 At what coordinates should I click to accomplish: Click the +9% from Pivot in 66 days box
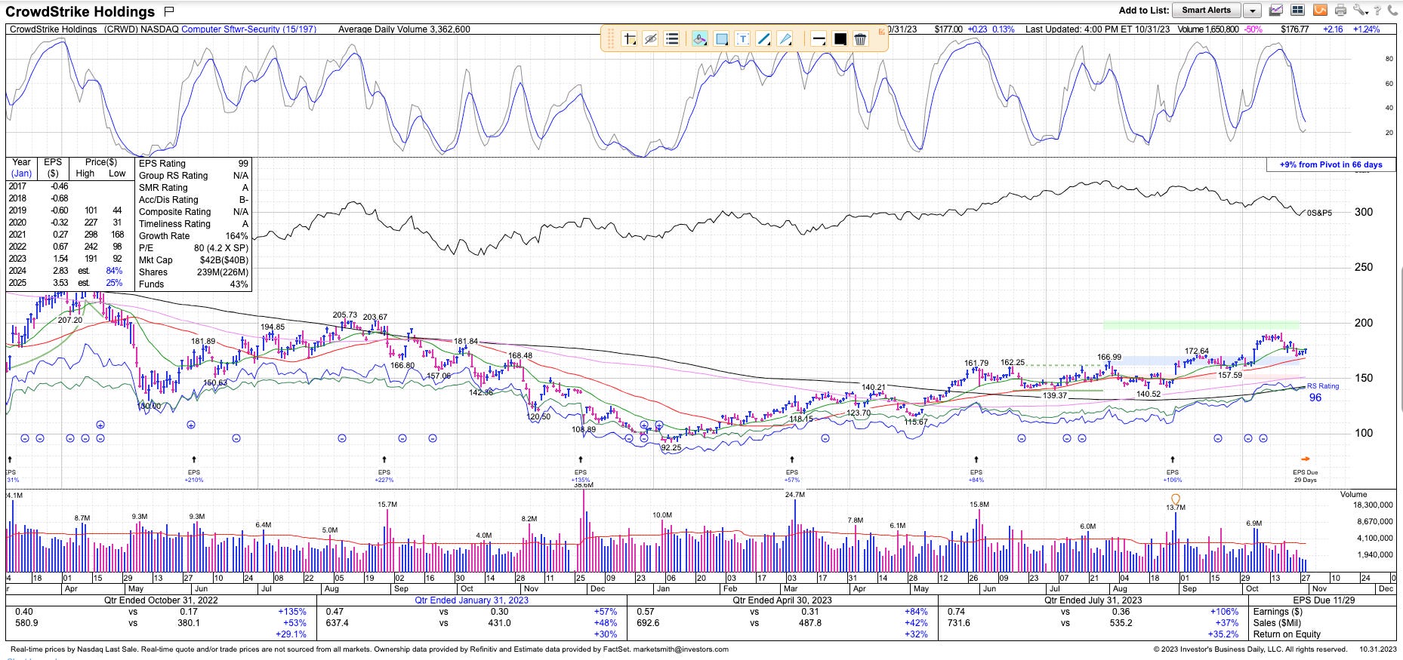pos(1331,164)
